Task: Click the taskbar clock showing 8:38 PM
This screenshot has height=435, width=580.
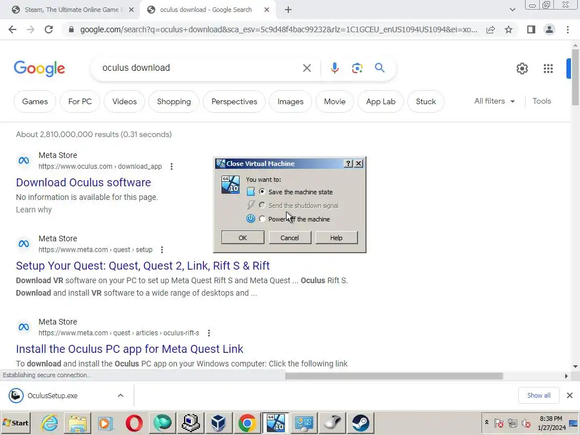Action: coord(551,423)
